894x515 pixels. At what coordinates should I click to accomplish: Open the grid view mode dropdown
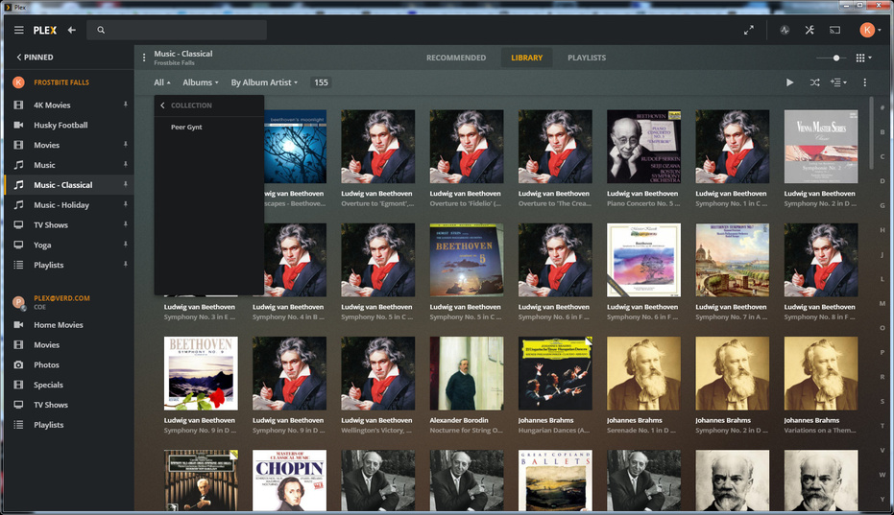click(863, 58)
